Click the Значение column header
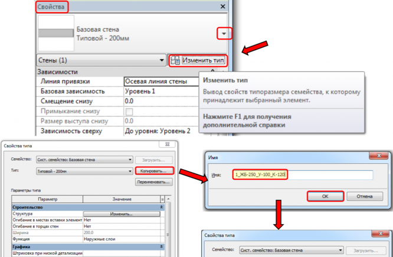393x257 pixels. (122, 199)
